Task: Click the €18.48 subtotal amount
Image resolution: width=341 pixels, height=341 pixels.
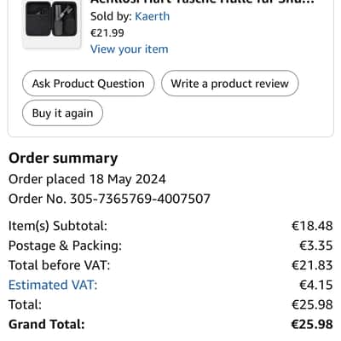Action: point(312,226)
